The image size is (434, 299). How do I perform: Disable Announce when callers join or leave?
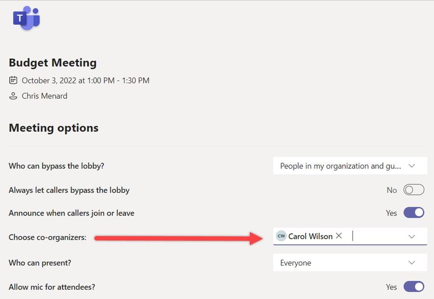tap(414, 213)
